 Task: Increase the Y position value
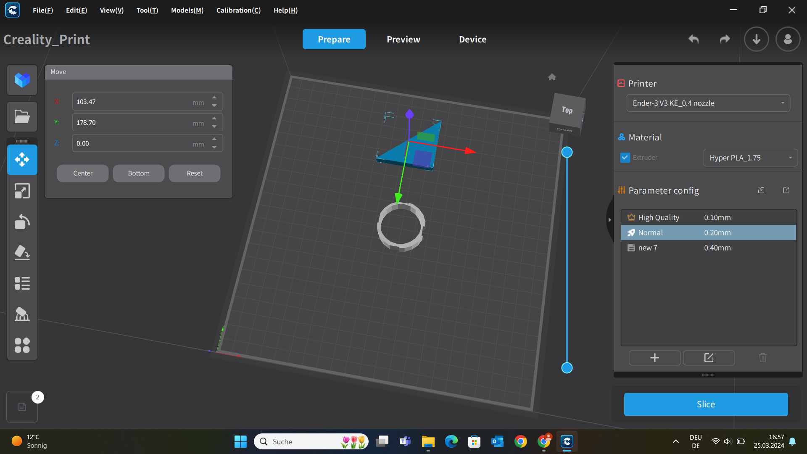pyautogui.click(x=214, y=119)
